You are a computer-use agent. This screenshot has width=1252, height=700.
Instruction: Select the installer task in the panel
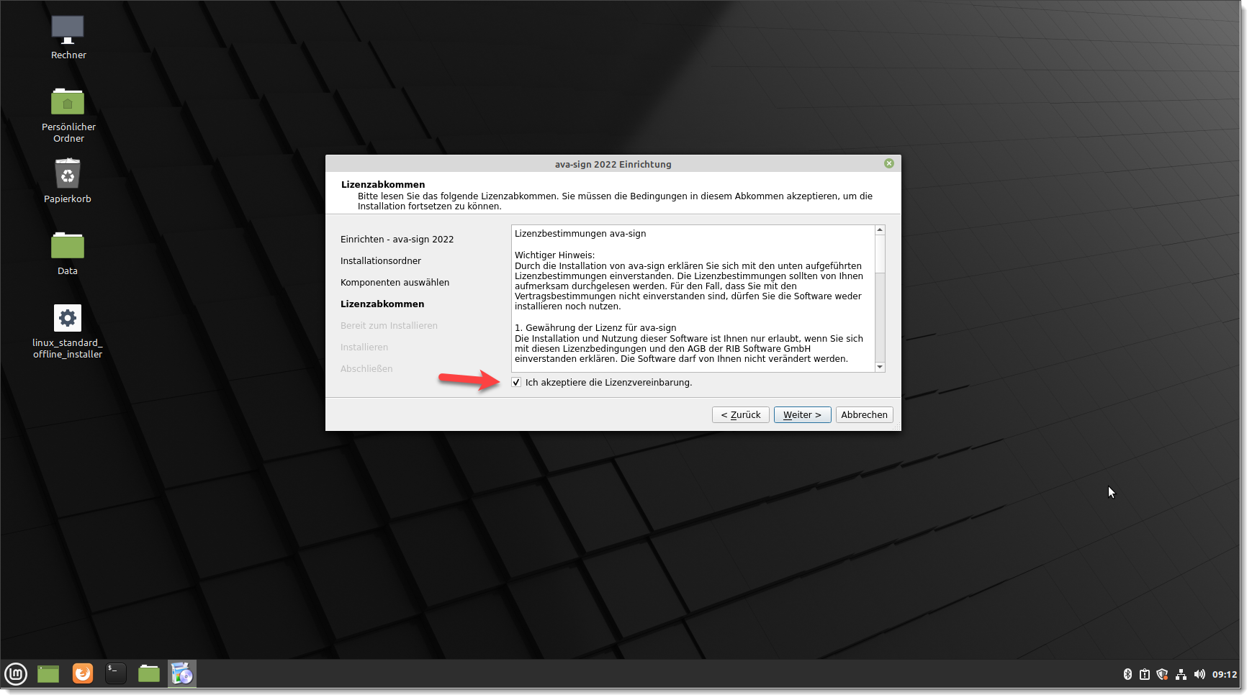182,674
